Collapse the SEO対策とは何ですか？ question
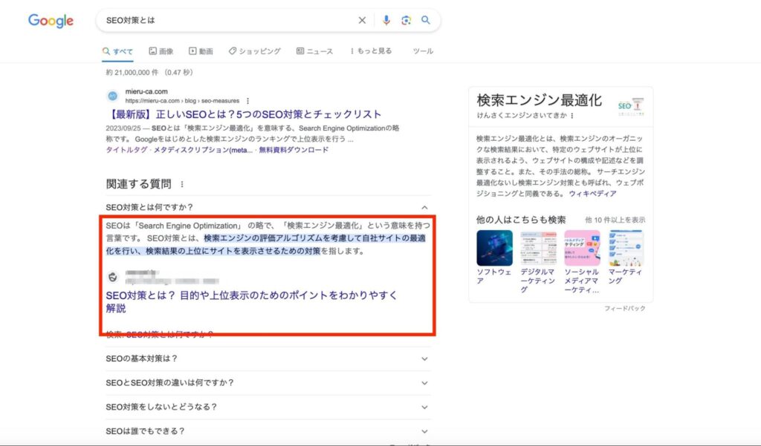This screenshot has height=446, width=761. (x=424, y=207)
